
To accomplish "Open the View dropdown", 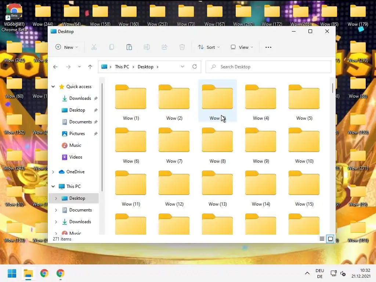I will [242, 47].
